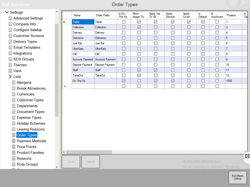Click the small round icon at right edge

247,156
